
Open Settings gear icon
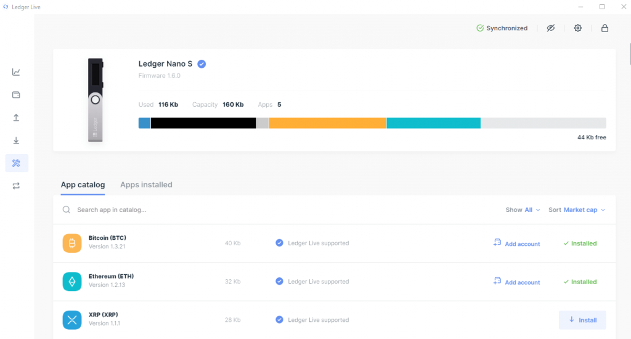tap(577, 28)
